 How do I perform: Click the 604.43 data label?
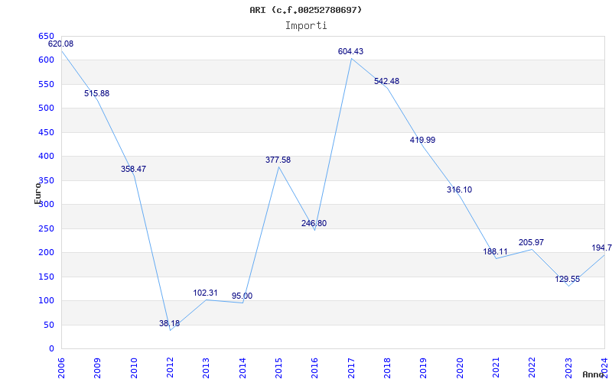351,51
